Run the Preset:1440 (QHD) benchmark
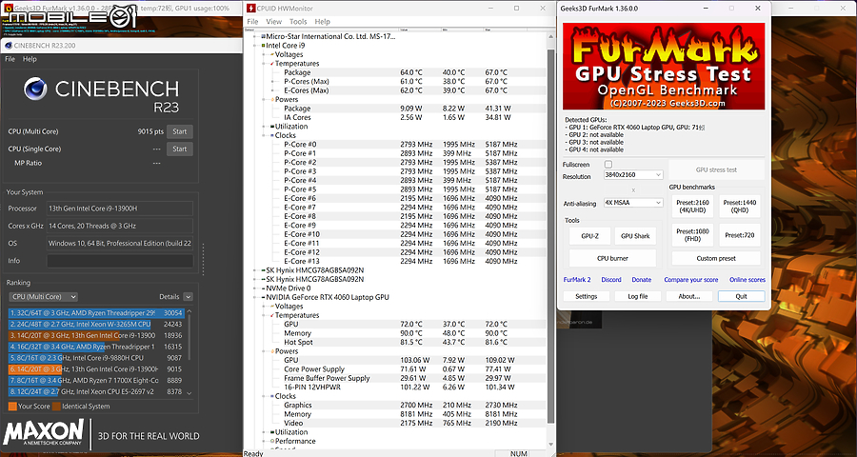The height and width of the screenshot is (457, 857). click(x=740, y=206)
